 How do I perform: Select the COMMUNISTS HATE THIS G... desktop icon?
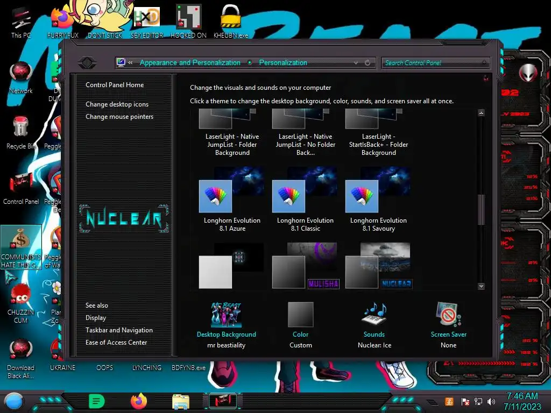(x=21, y=247)
